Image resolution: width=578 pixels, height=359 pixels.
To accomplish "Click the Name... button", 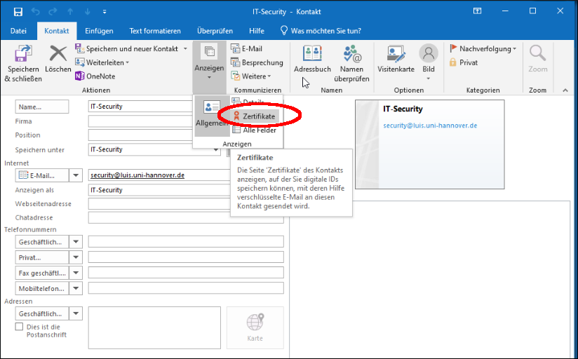I will point(42,107).
